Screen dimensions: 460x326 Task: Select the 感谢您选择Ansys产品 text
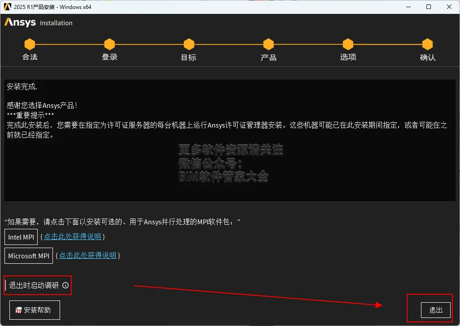pos(42,105)
